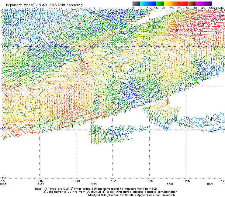
Task: Click the red 30–35 knots legend swatch
Action: (184, 4)
